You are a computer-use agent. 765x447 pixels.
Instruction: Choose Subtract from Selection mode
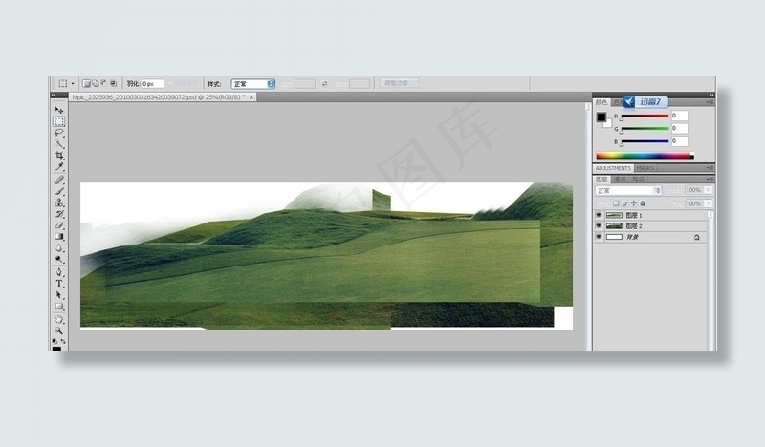pyautogui.click(x=104, y=83)
